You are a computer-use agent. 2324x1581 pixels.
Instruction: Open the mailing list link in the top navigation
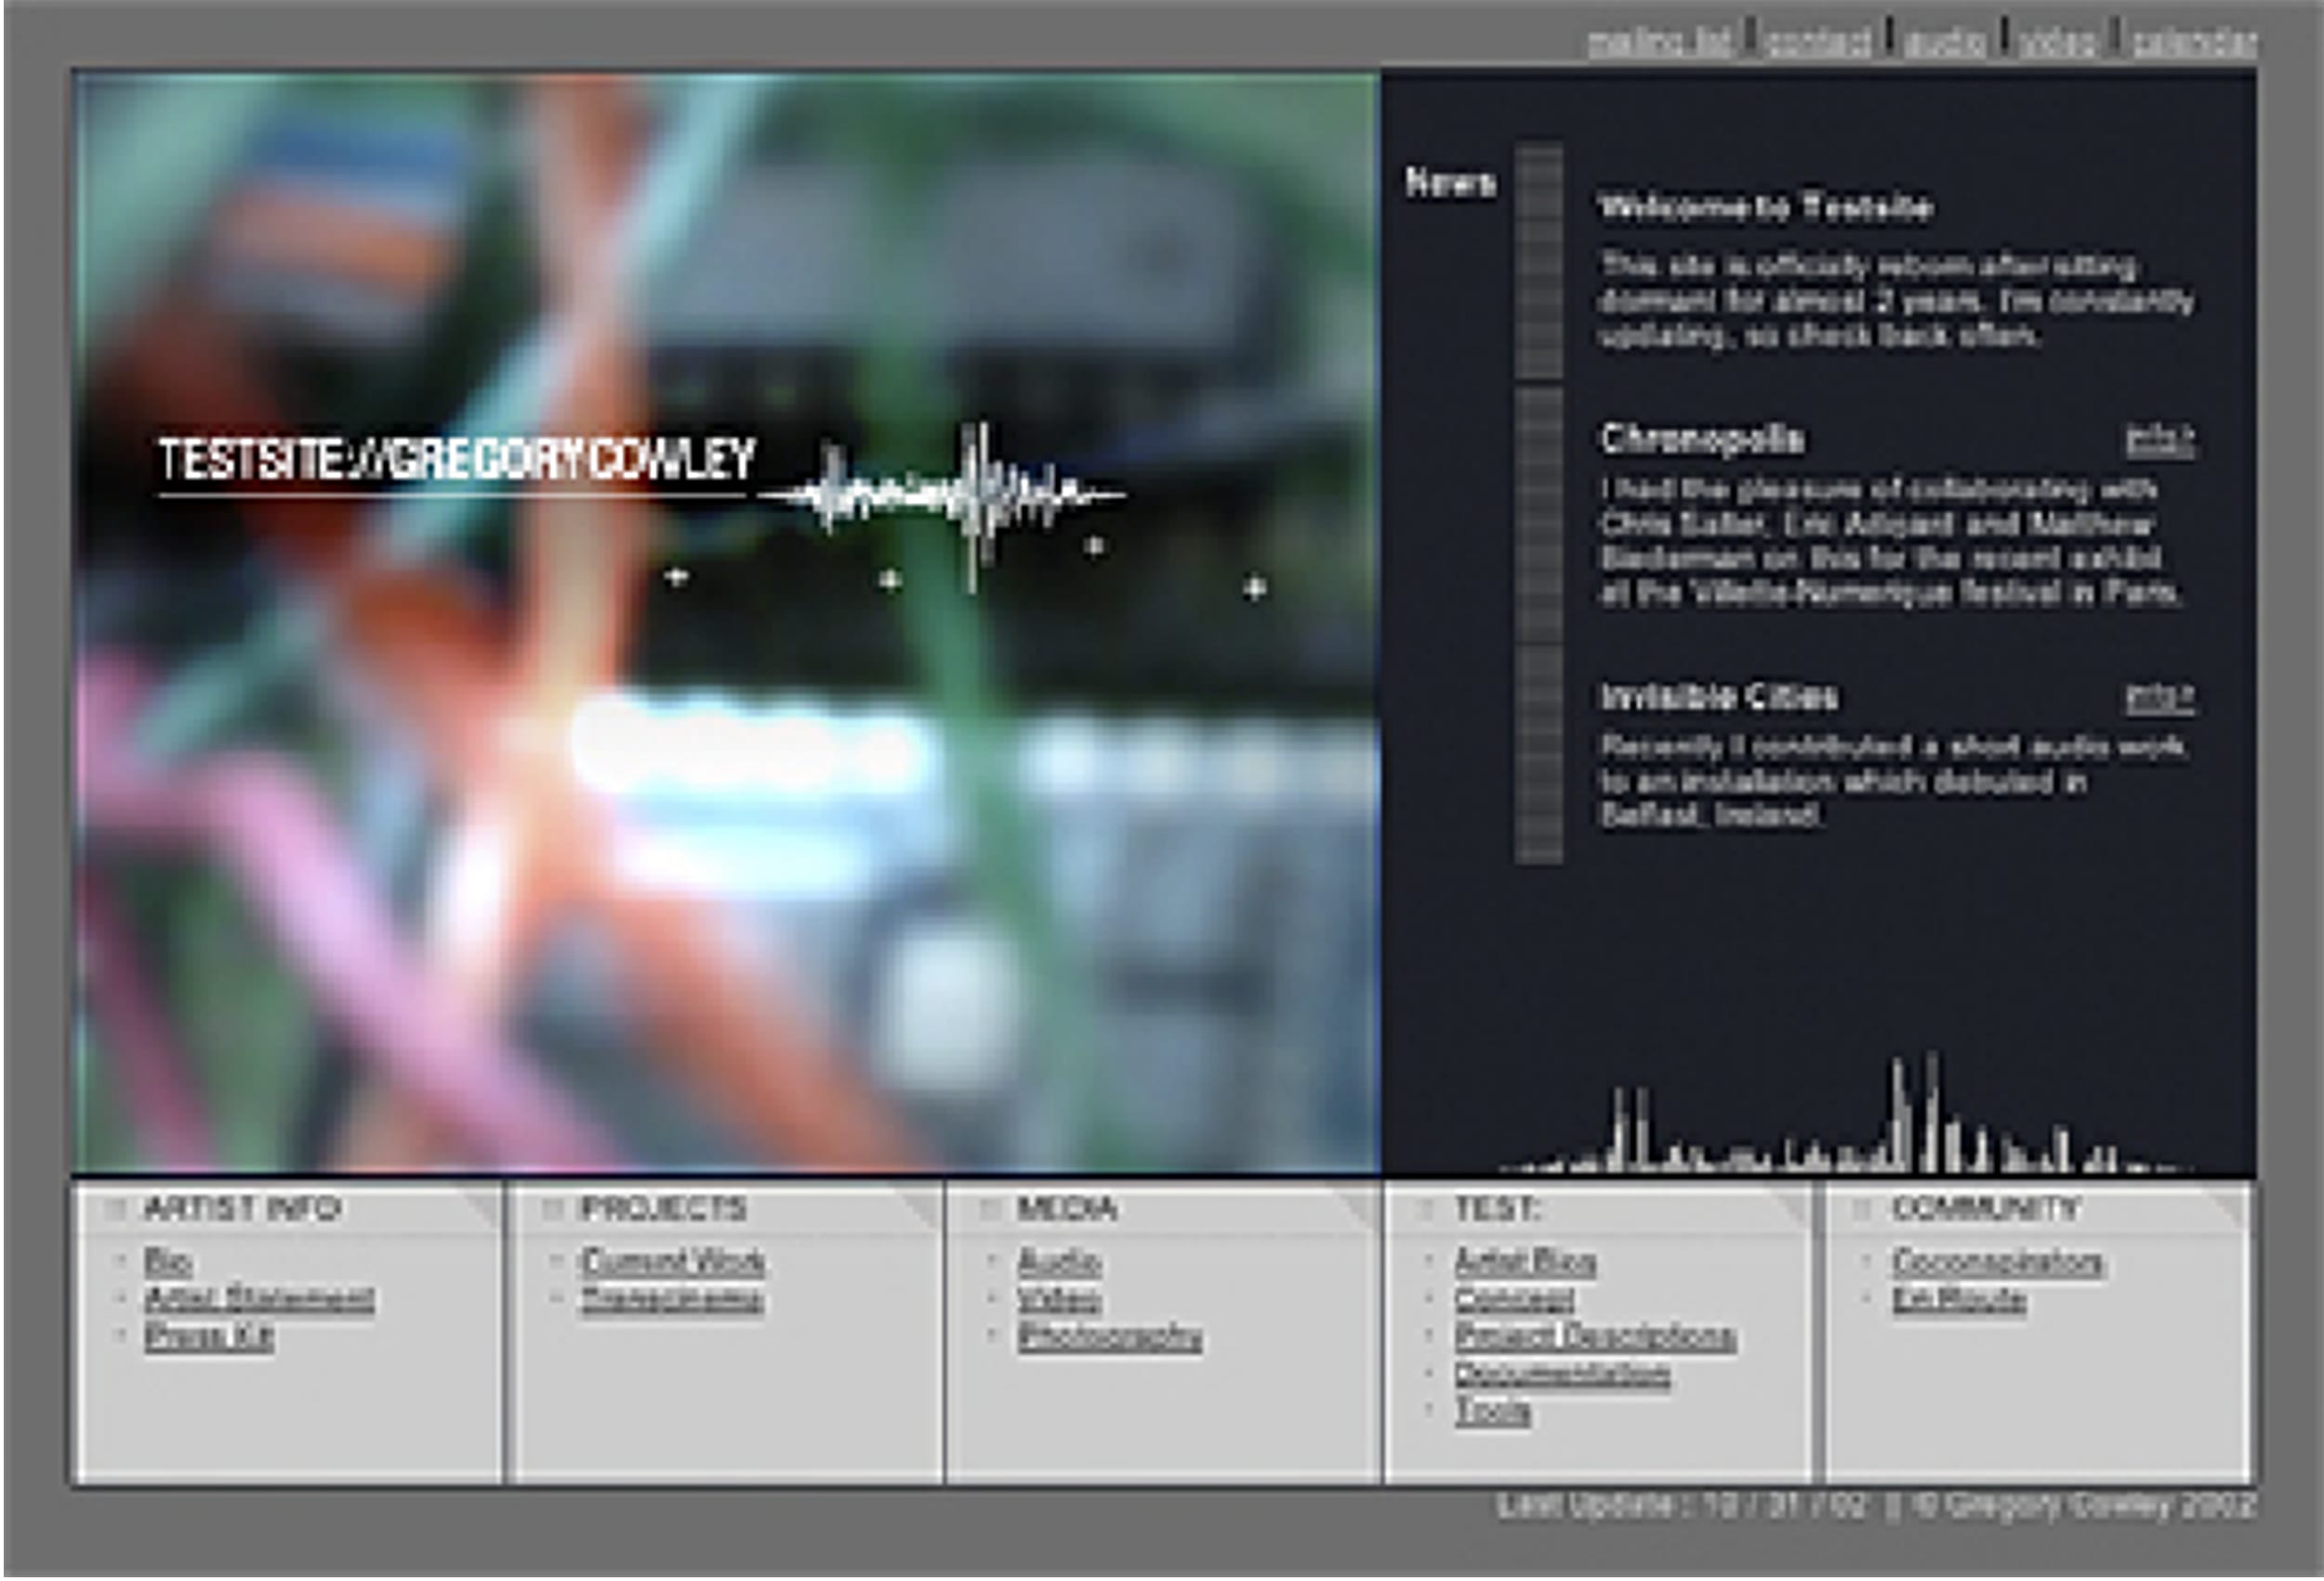[1660, 43]
